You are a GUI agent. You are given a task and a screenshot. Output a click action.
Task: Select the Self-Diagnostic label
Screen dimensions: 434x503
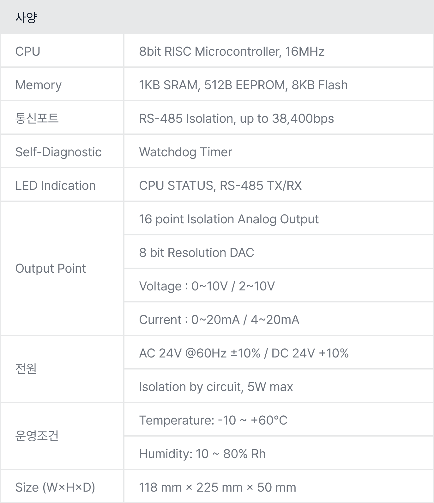58,152
